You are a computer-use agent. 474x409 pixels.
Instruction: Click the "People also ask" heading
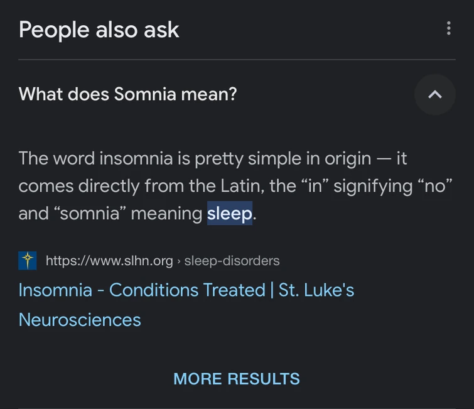tap(99, 30)
